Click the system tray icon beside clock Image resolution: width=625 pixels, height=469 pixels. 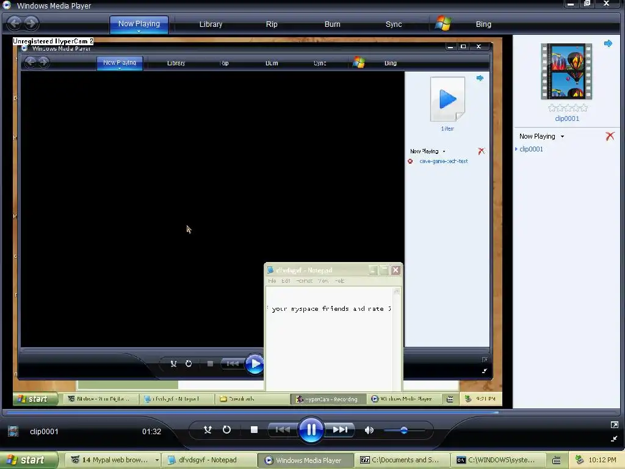click(x=579, y=460)
